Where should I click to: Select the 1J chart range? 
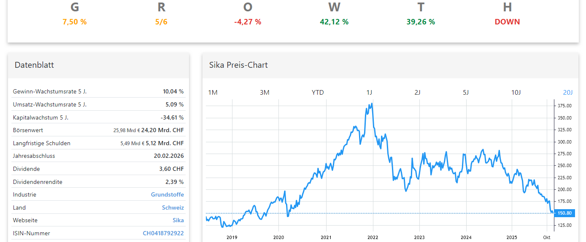click(369, 93)
